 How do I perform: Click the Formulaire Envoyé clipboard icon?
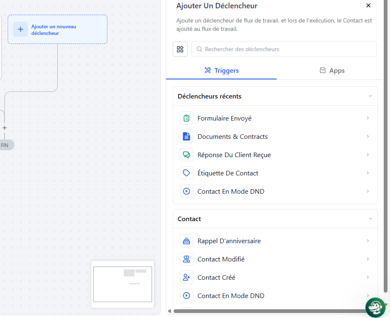[x=186, y=118]
